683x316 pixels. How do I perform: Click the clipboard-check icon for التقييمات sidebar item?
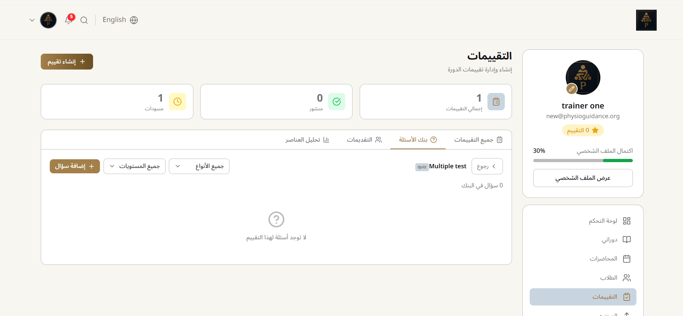(627, 297)
